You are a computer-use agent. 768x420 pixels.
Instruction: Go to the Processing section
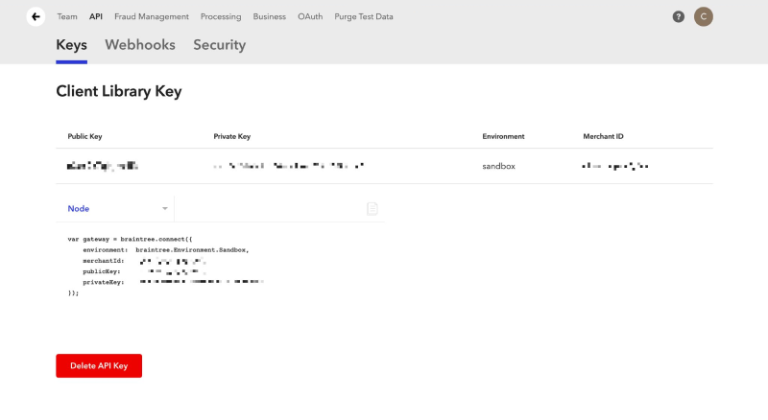point(221,16)
